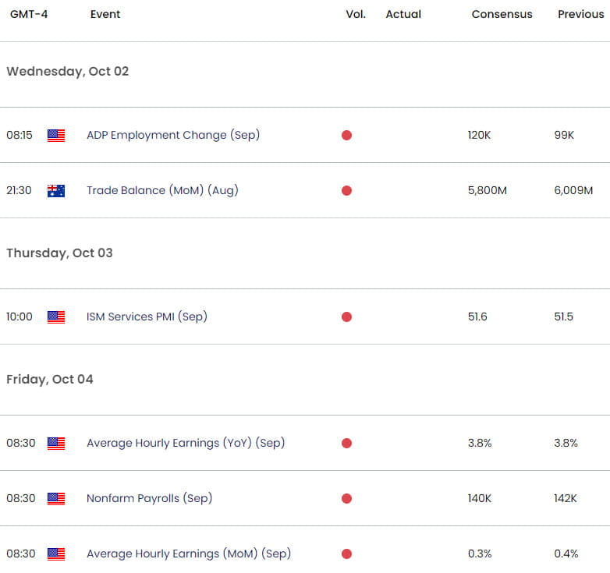Click the Australian flag beside Trade Balance

[x=56, y=190]
